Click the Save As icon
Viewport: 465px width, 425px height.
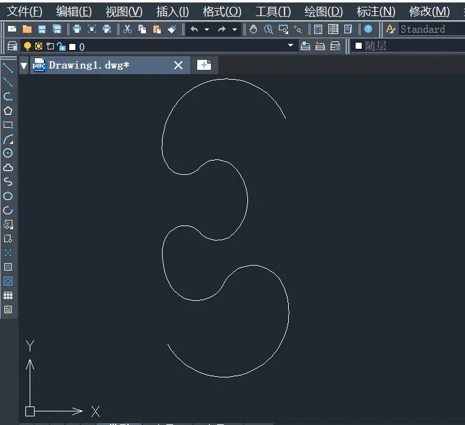coord(57,29)
